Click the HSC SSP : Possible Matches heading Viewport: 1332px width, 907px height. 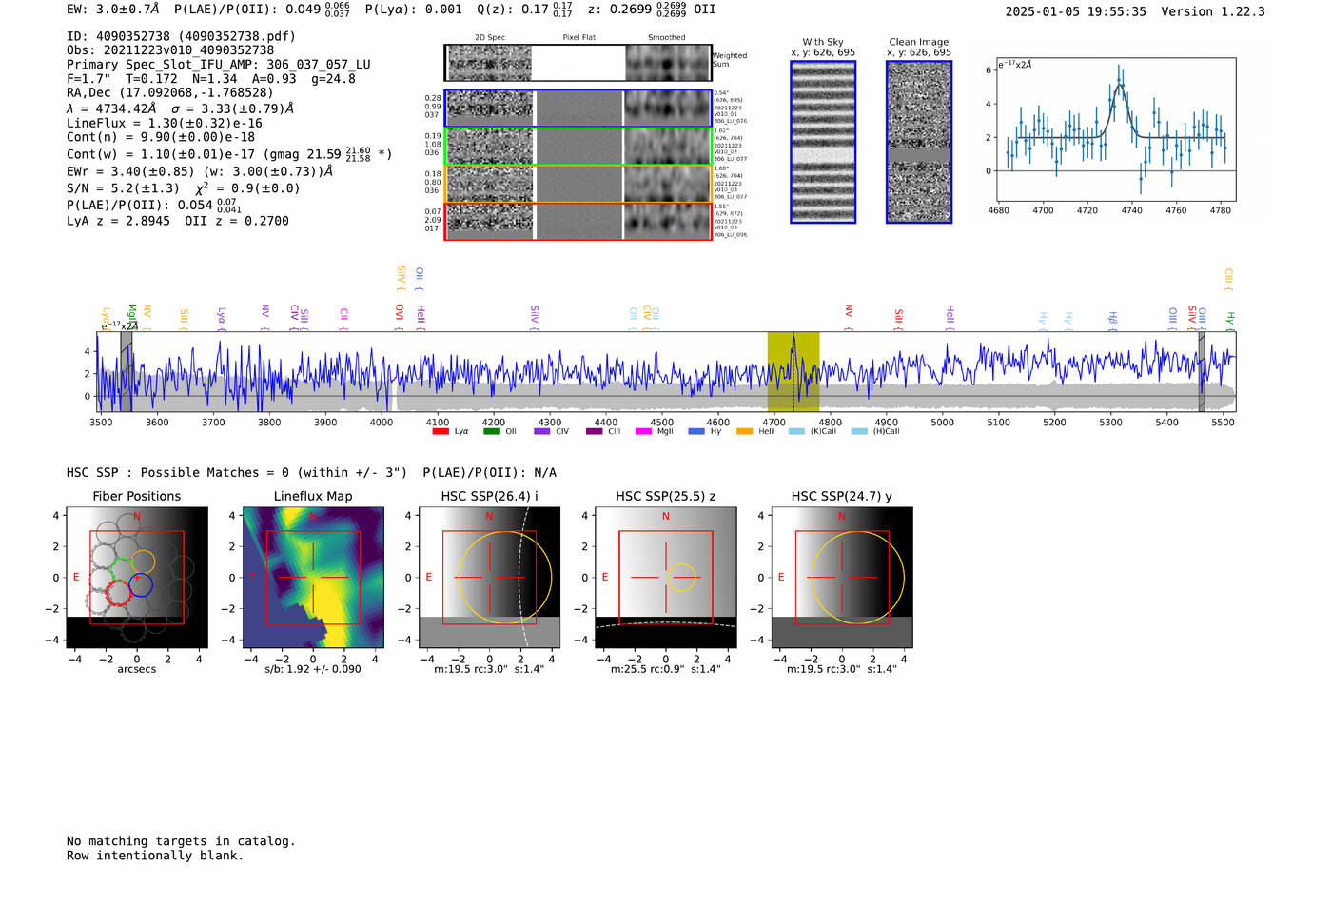pyautogui.click(x=237, y=472)
